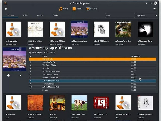
Task: Switch to the Genres tab
Action: pos(40,15)
